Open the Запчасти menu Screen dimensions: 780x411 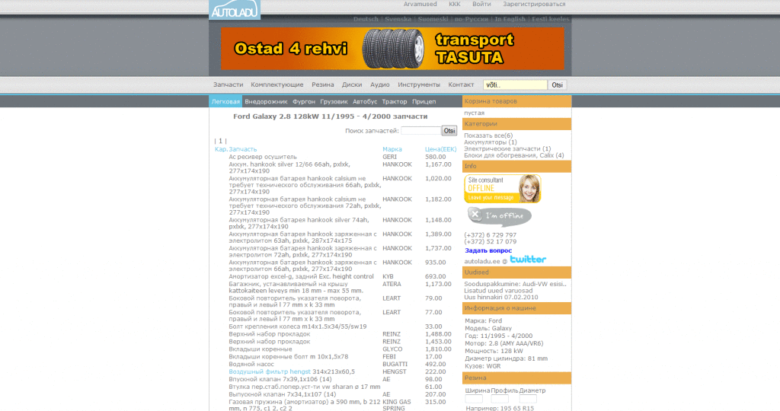tap(228, 84)
